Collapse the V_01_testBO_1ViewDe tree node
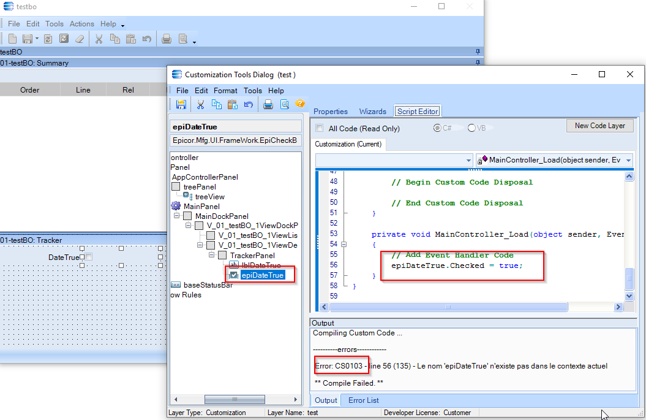Screen dimensions: 646x420 [200, 245]
